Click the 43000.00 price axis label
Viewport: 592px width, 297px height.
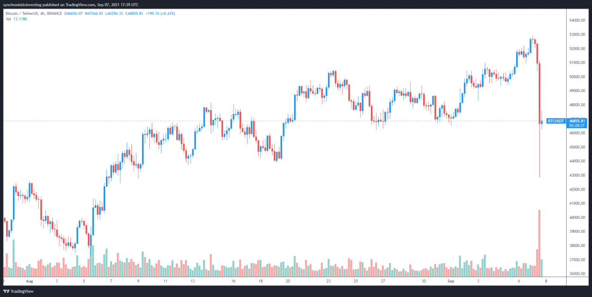[579, 175]
